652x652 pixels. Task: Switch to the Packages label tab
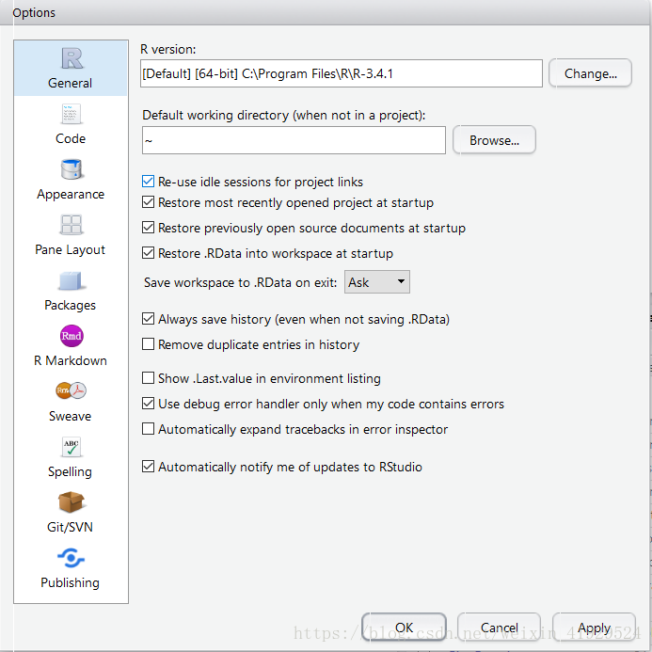pyautogui.click(x=70, y=305)
